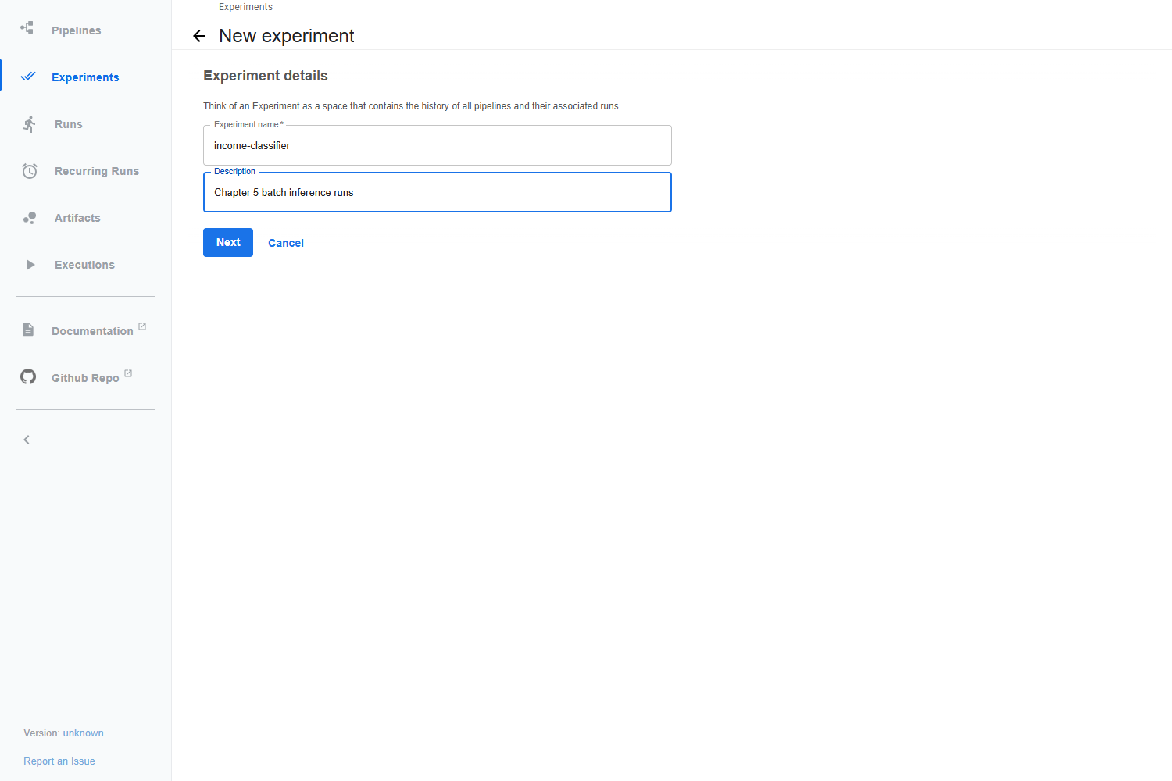Image resolution: width=1172 pixels, height=781 pixels.
Task: Select Recurring Runs in sidebar
Action: pos(97,171)
